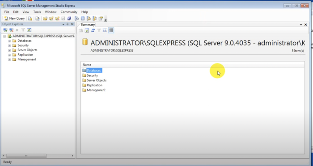Click the Synchronize blue arrows icon

coord(93,30)
